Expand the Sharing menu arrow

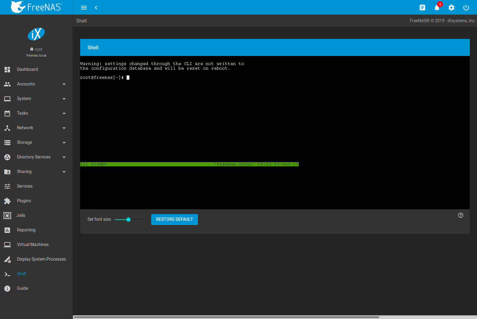[x=64, y=172]
